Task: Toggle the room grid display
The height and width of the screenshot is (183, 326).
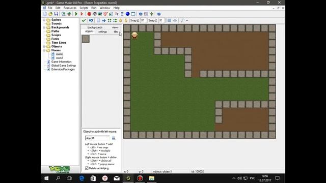Action: pos(169,20)
